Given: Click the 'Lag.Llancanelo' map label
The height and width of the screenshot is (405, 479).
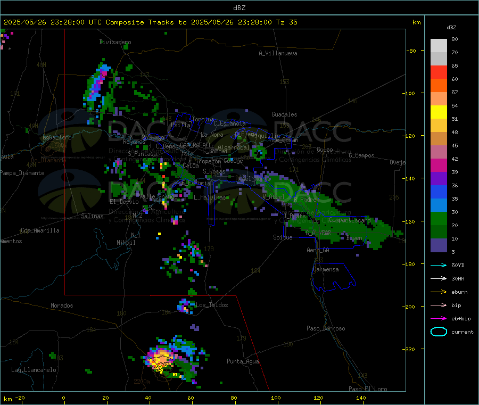Looking at the screenshot, I should click(x=34, y=370).
